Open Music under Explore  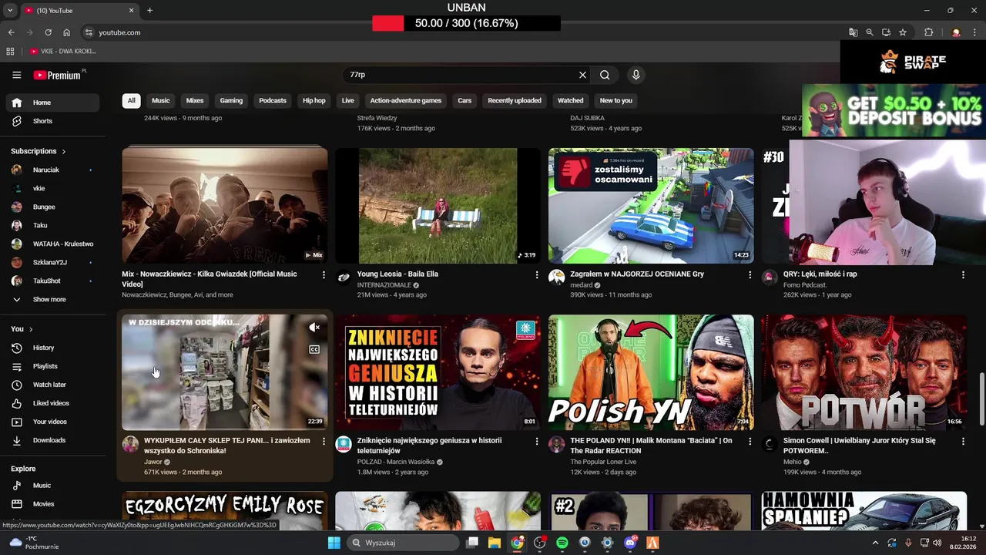click(52, 486)
